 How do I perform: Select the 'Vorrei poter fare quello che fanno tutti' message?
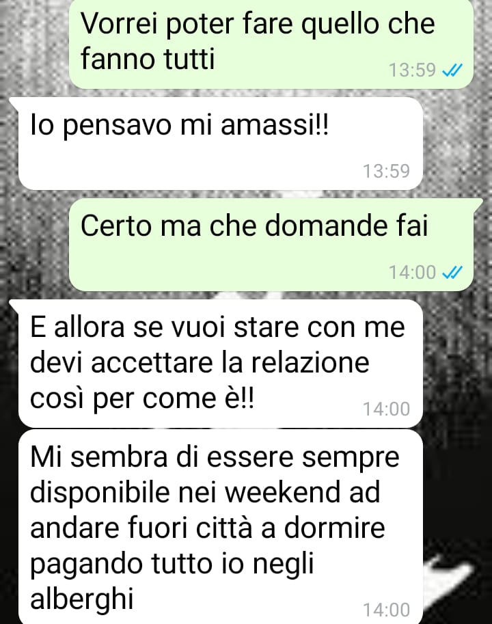click(x=271, y=43)
